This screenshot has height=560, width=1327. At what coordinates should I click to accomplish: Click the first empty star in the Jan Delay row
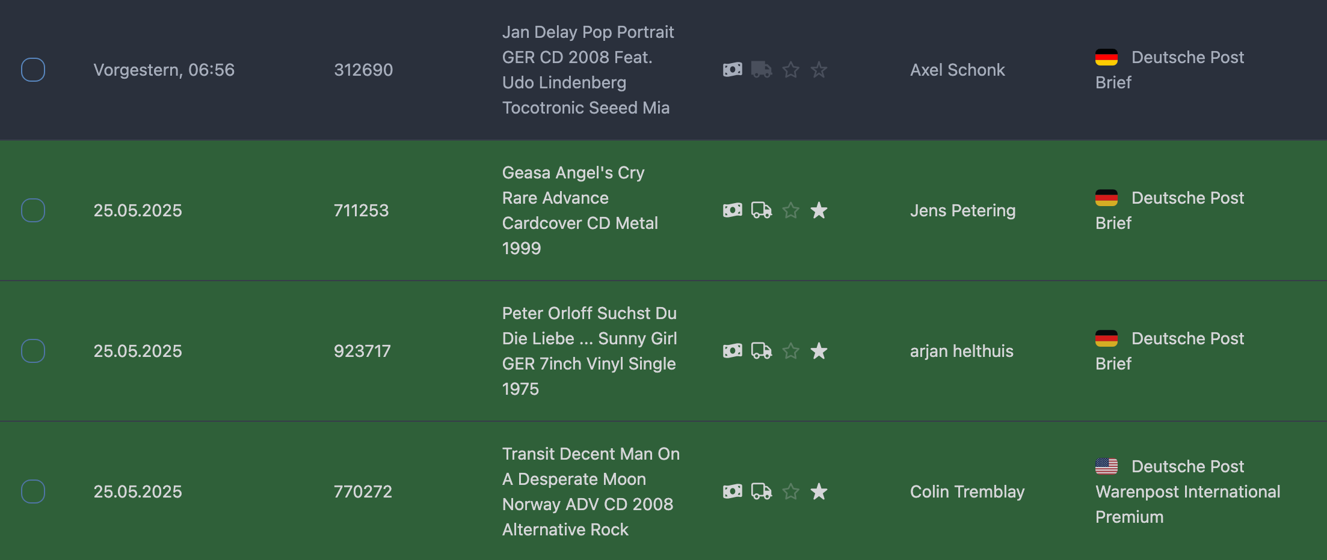pos(790,70)
